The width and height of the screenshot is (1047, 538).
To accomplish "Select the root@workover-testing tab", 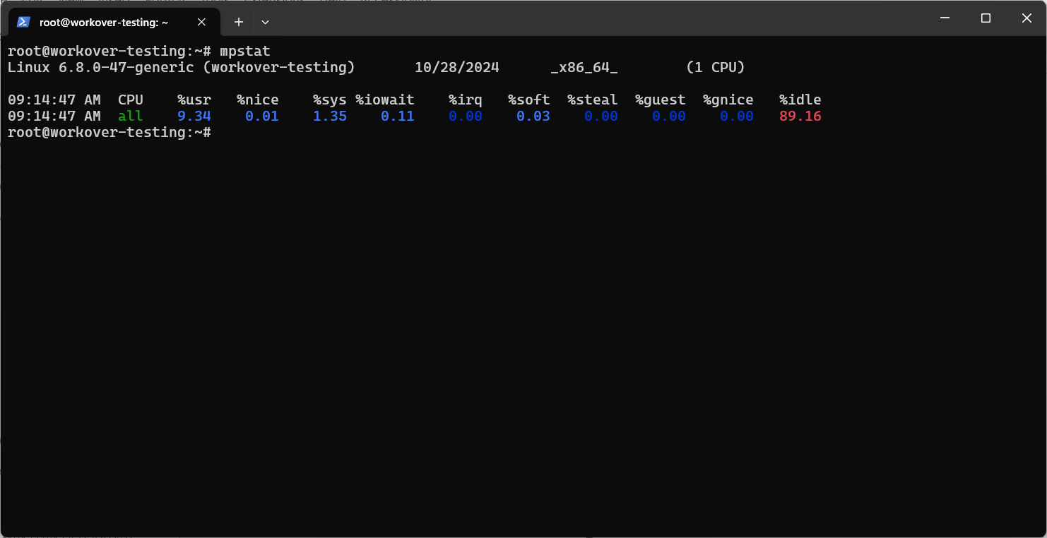I will [x=104, y=22].
